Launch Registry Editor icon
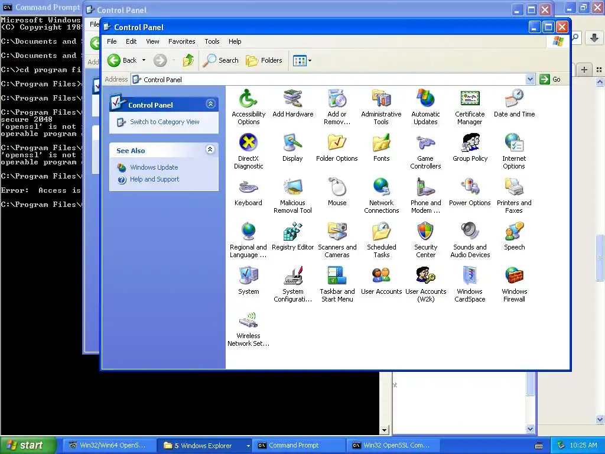Viewport: 605px width, 454px height. [292, 236]
